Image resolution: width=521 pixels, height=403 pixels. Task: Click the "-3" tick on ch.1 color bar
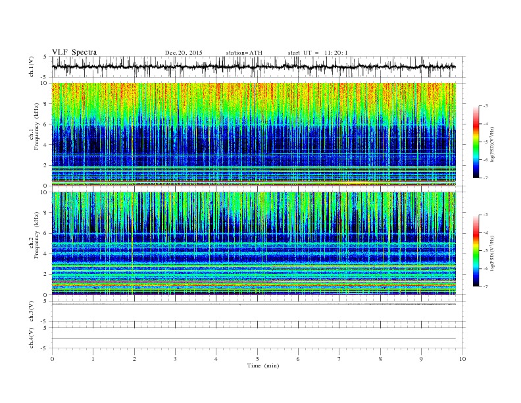[485, 106]
